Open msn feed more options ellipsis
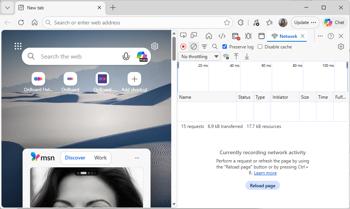The image size is (350, 209). coord(137,158)
